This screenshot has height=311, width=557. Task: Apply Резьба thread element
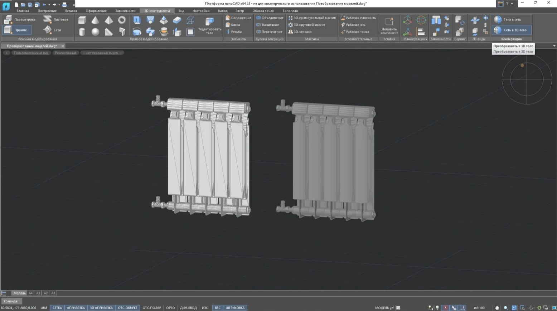click(234, 32)
